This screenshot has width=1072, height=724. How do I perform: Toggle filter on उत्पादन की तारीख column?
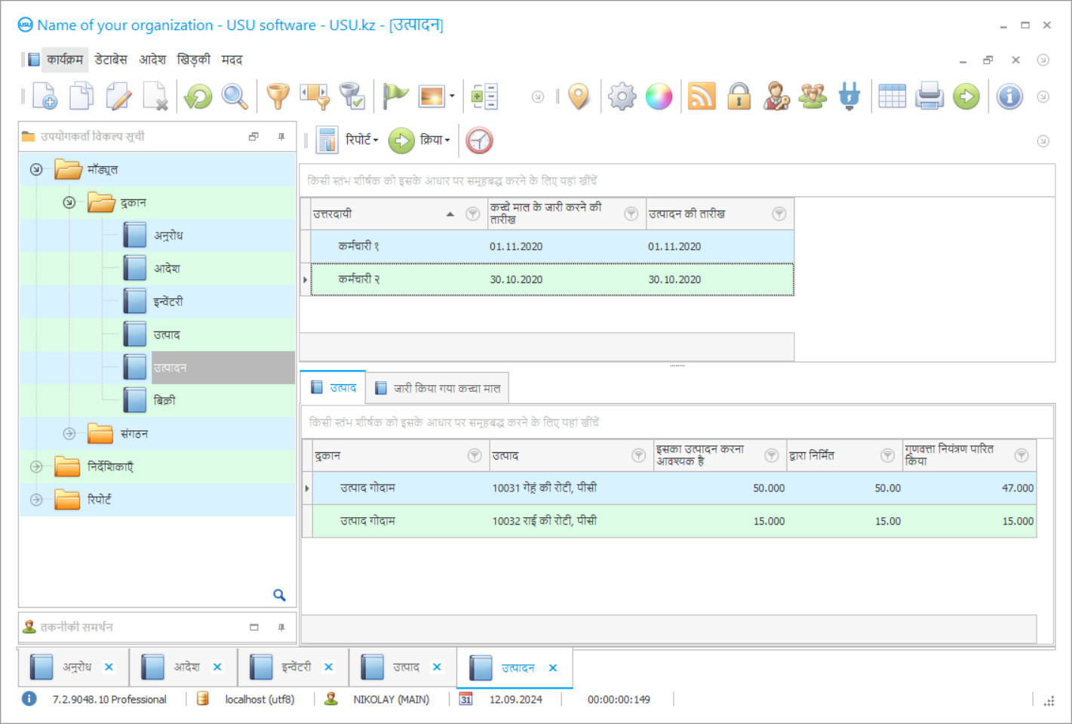779,214
